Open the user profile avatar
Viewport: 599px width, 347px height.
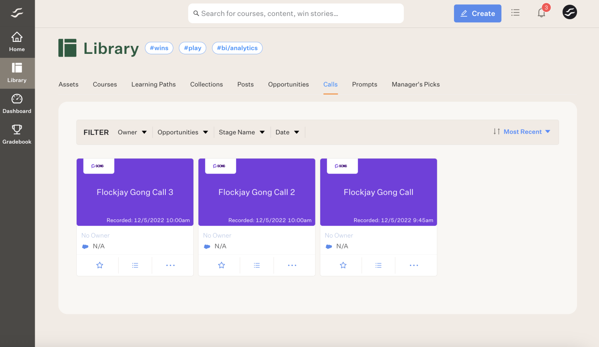569,12
